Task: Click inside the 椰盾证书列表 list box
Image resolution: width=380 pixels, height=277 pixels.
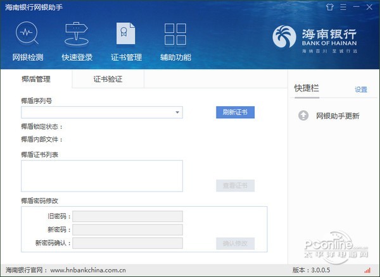Action: tap(102, 176)
